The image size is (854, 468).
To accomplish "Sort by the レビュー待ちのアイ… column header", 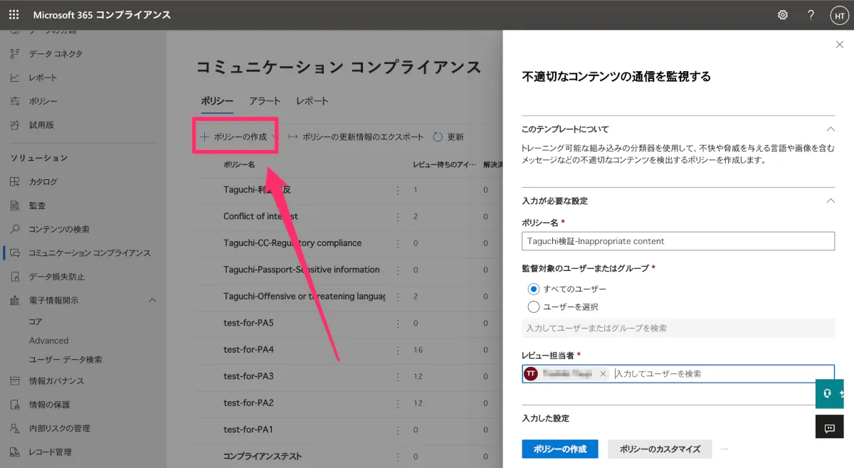I will [x=444, y=164].
